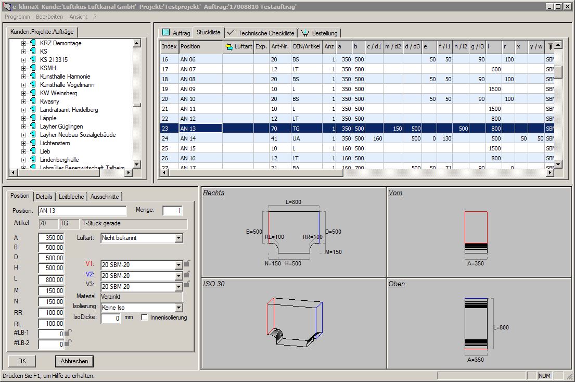The height and width of the screenshot is (382, 575).
Task: Click the lock icon next to V1
Action: click(x=186, y=264)
